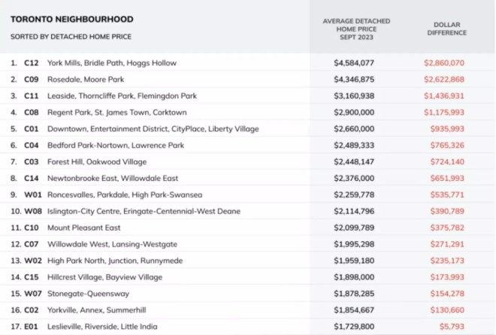Click district code C12
Screen dimensions: 496x335
[32, 63]
